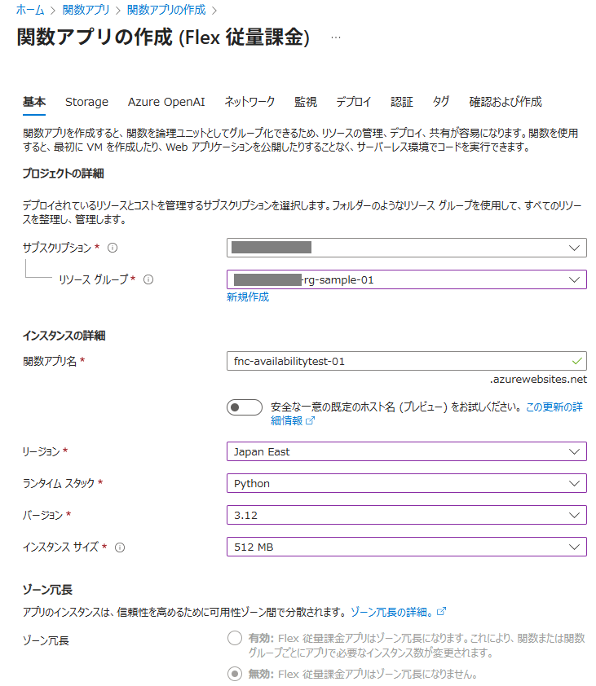
Task: Open the ellipsis menu beside the title
Action: click(x=336, y=37)
